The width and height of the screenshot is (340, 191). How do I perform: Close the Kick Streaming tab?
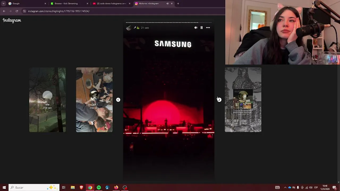[x=87, y=3]
